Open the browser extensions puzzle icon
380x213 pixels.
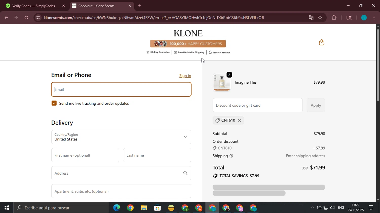pos(334,18)
